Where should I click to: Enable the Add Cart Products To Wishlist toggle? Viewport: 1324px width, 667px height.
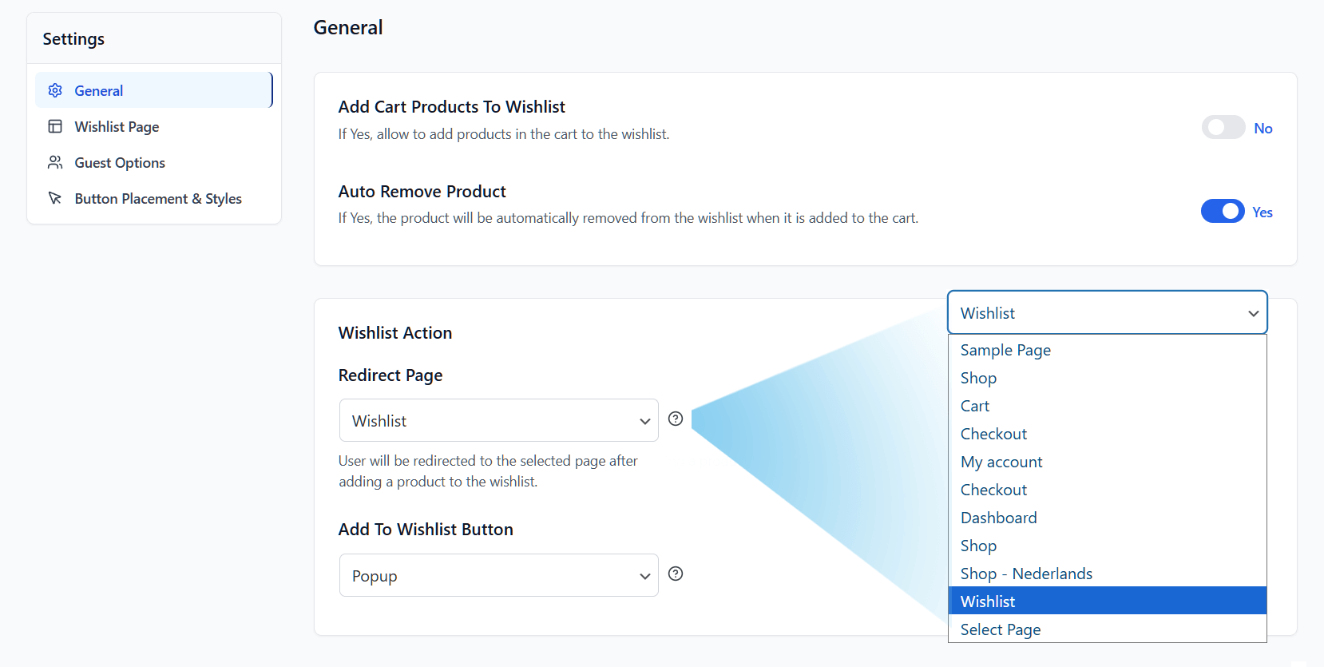tap(1223, 128)
